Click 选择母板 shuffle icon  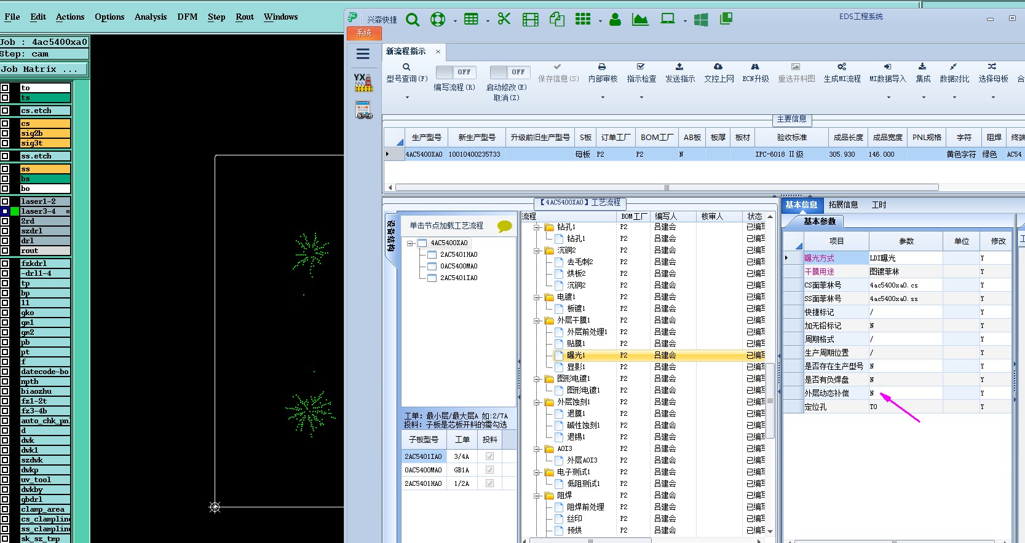992,66
